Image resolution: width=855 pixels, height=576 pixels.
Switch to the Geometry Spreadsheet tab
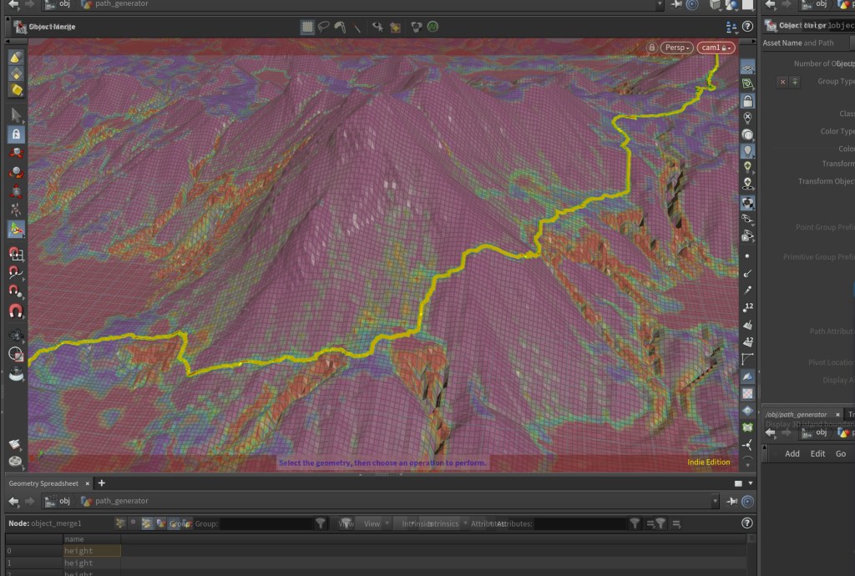(x=43, y=483)
